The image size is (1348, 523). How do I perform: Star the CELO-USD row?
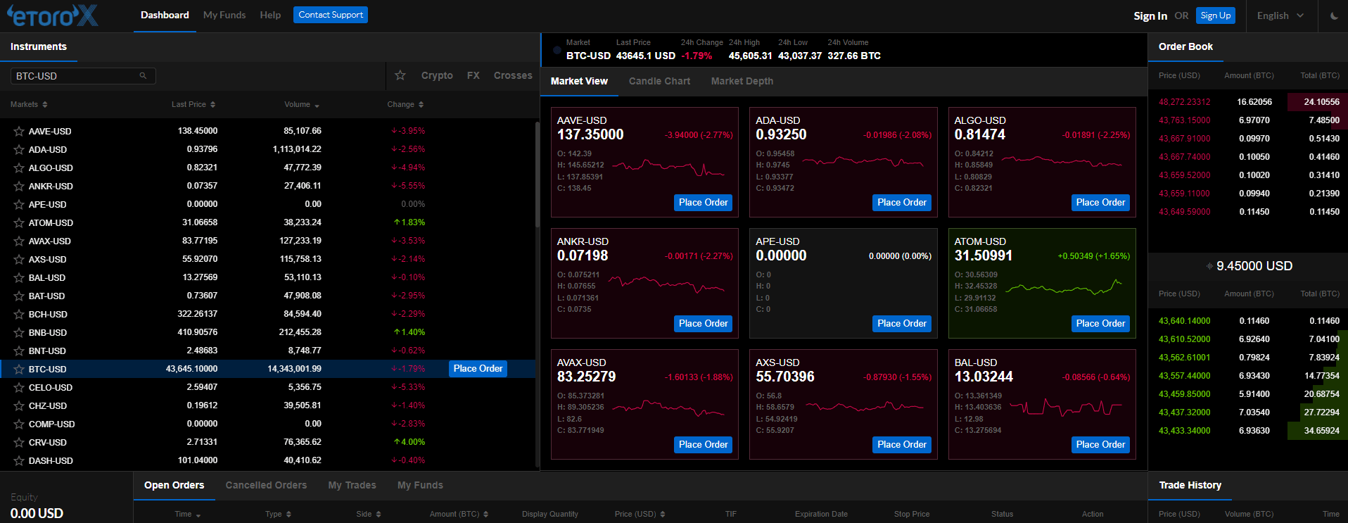click(x=19, y=387)
